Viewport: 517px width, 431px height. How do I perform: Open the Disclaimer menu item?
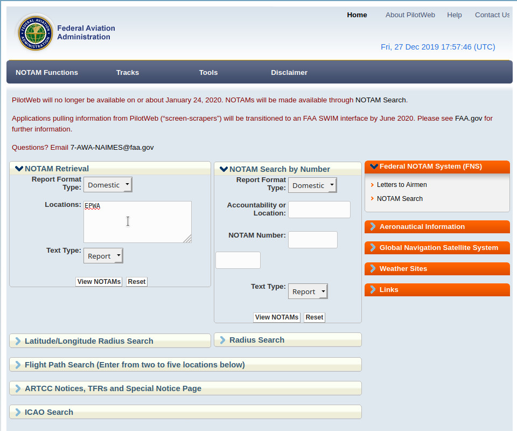tap(289, 73)
